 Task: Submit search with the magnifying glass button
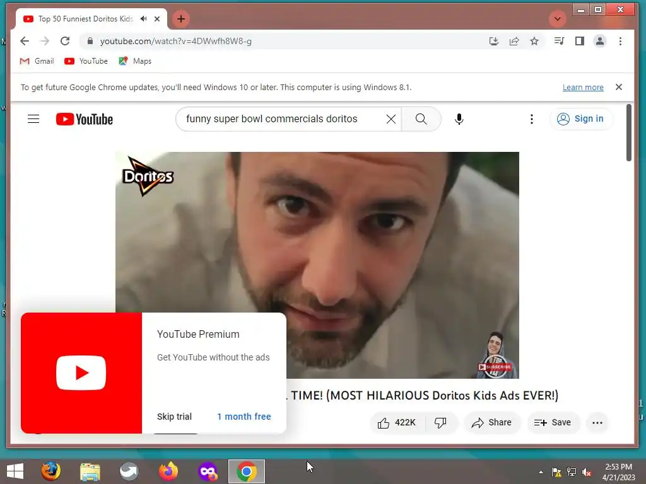tap(421, 119)
